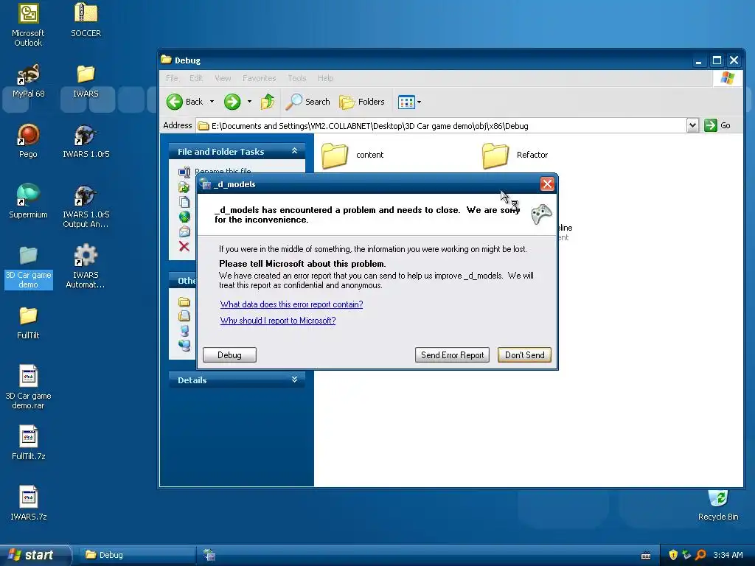Open the Tools menu
755x566 pixels.
point(297,78)
